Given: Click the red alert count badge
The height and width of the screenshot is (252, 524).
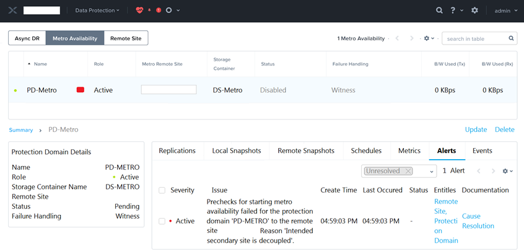Looking at the screenshot, I should (159, 11).
